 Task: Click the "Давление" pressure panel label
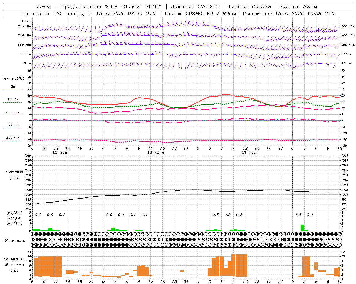coord(14,171)
